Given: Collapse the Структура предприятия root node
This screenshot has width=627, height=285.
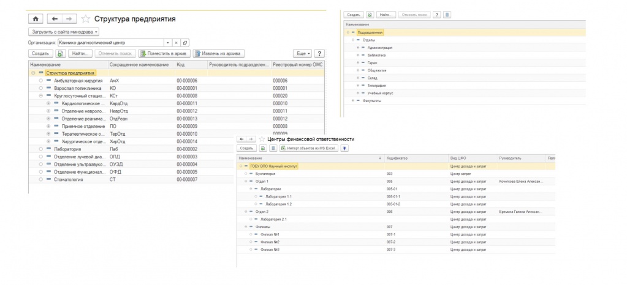Looking at the screenshot, I should (33, 73).
